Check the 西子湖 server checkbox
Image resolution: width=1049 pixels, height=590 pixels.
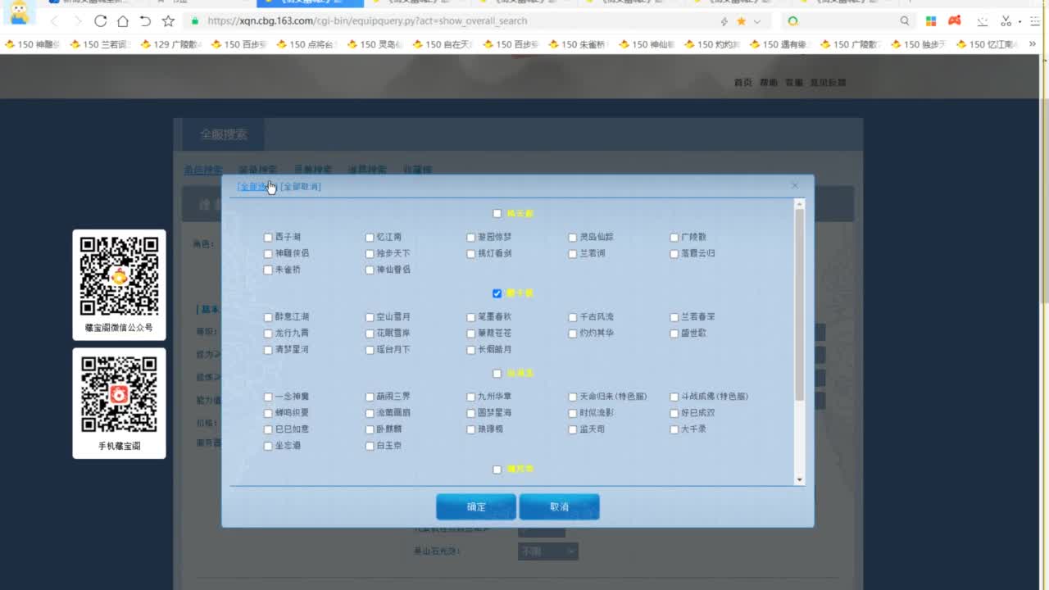click(x=268, y=238)
